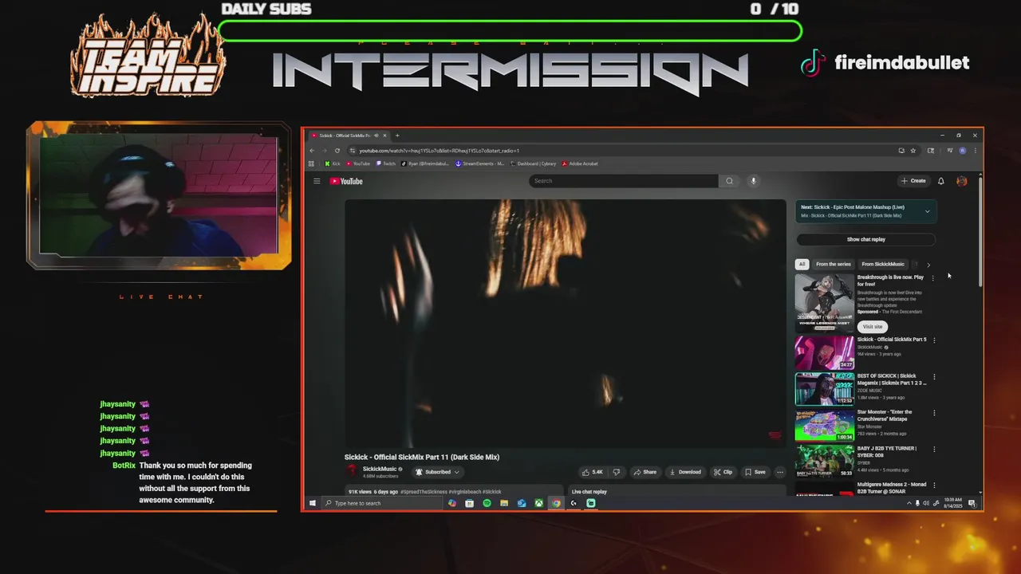The image size is (1021, 574).
Task: Click the SickickMusic channel avatar
Action: tap(353, 472)
